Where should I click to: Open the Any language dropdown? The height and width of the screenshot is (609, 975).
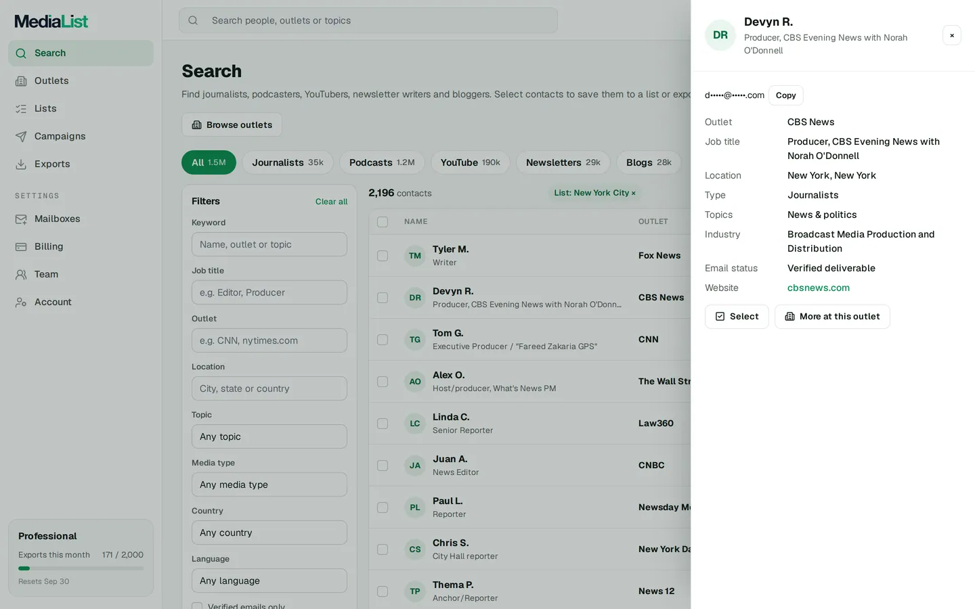[x=269, y=581]
